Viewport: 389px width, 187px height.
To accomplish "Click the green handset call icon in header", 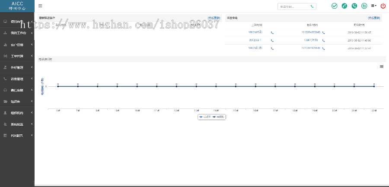I will (344, 6).
